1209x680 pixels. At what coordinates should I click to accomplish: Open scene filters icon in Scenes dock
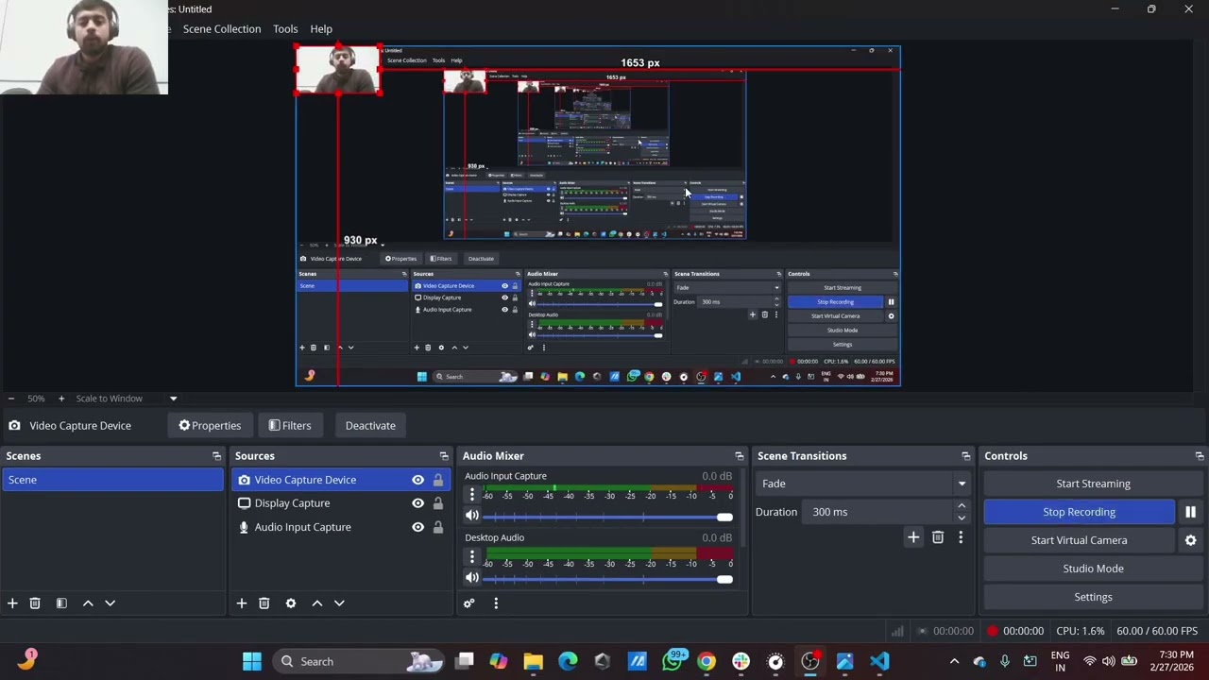(x=61, y=603)
